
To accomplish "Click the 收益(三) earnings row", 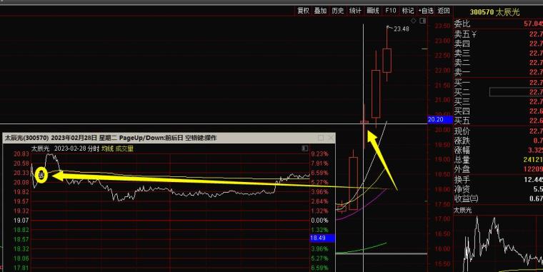I will tap(498, 198).
